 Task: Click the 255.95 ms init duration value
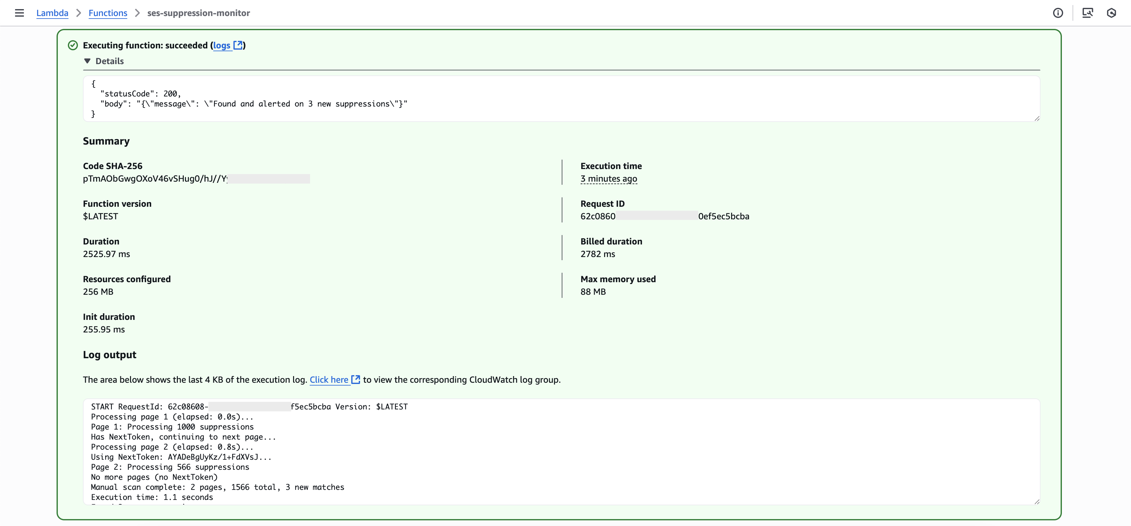click(104, 329)
